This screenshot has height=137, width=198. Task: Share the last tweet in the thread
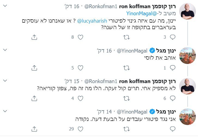(x=34, y=129)
